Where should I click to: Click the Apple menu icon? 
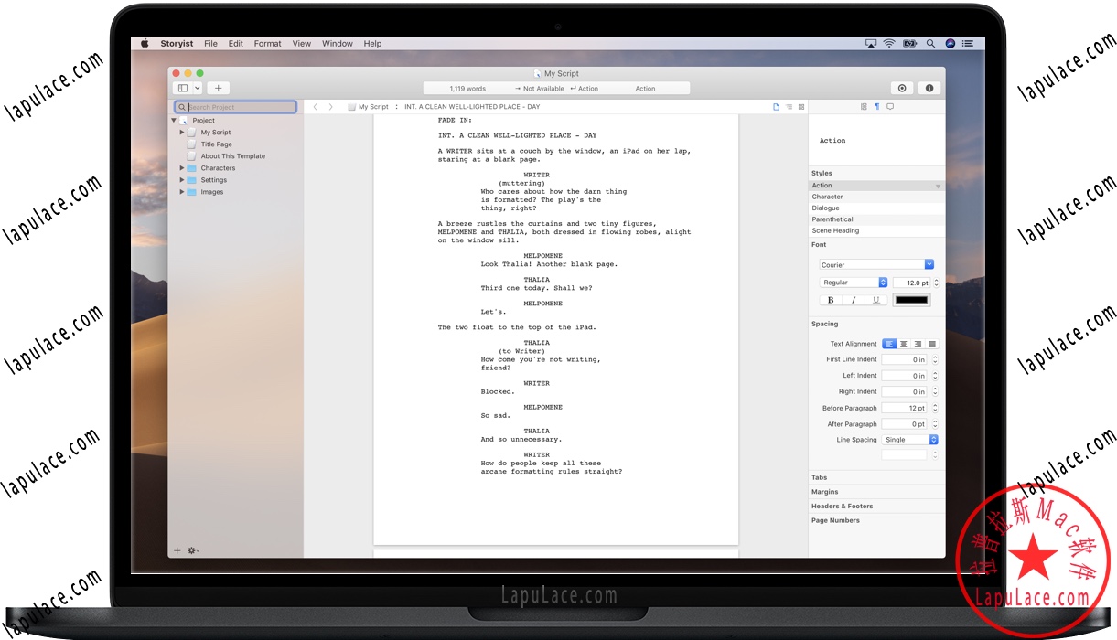[145, 43]
